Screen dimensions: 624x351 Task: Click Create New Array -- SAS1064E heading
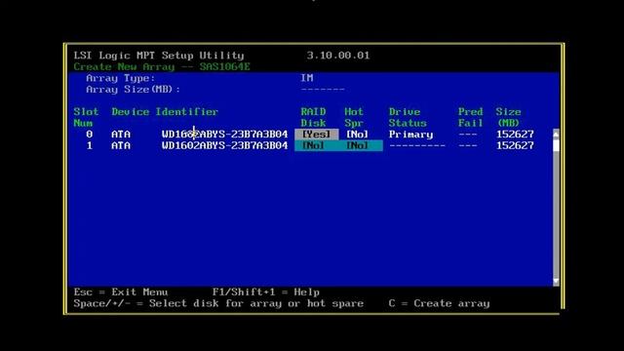click(162, 67)
